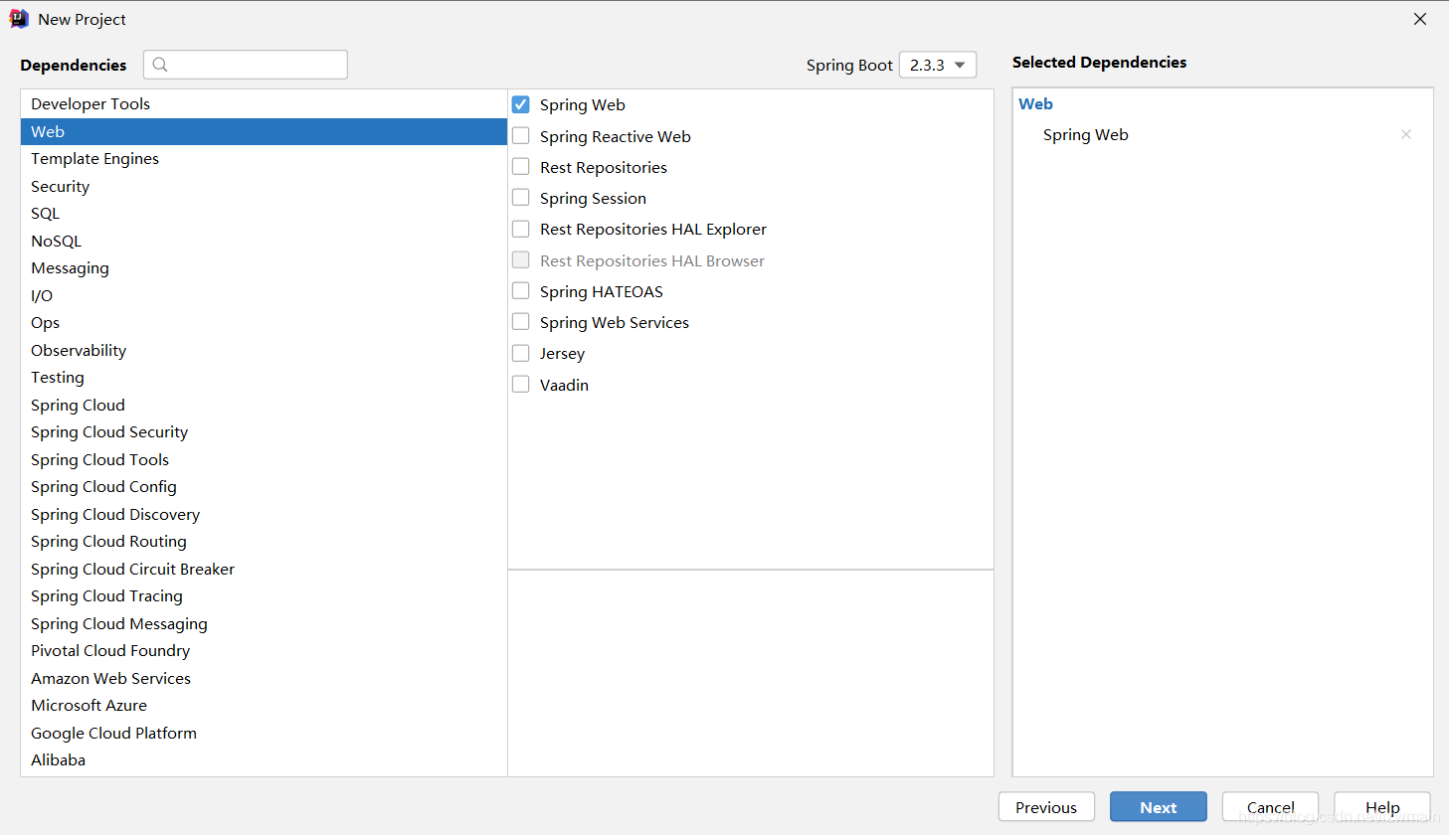Open the Messaging category

point(264,267)
